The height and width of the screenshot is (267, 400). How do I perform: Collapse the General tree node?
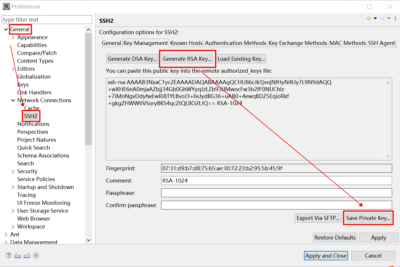(6, 29)
